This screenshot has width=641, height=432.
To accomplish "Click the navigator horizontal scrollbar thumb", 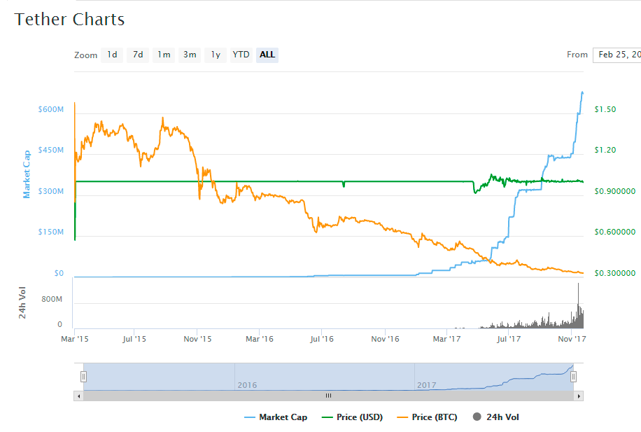I will (329, 396).
